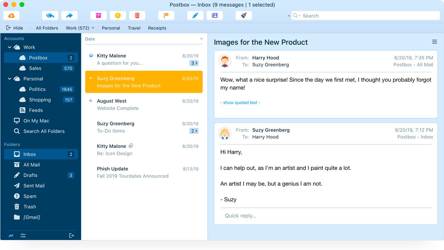Click the Spam exclamation icon in sidebar
Image resolution: width=444 pixels, height=250 pixels.
[x=17, y=196]
